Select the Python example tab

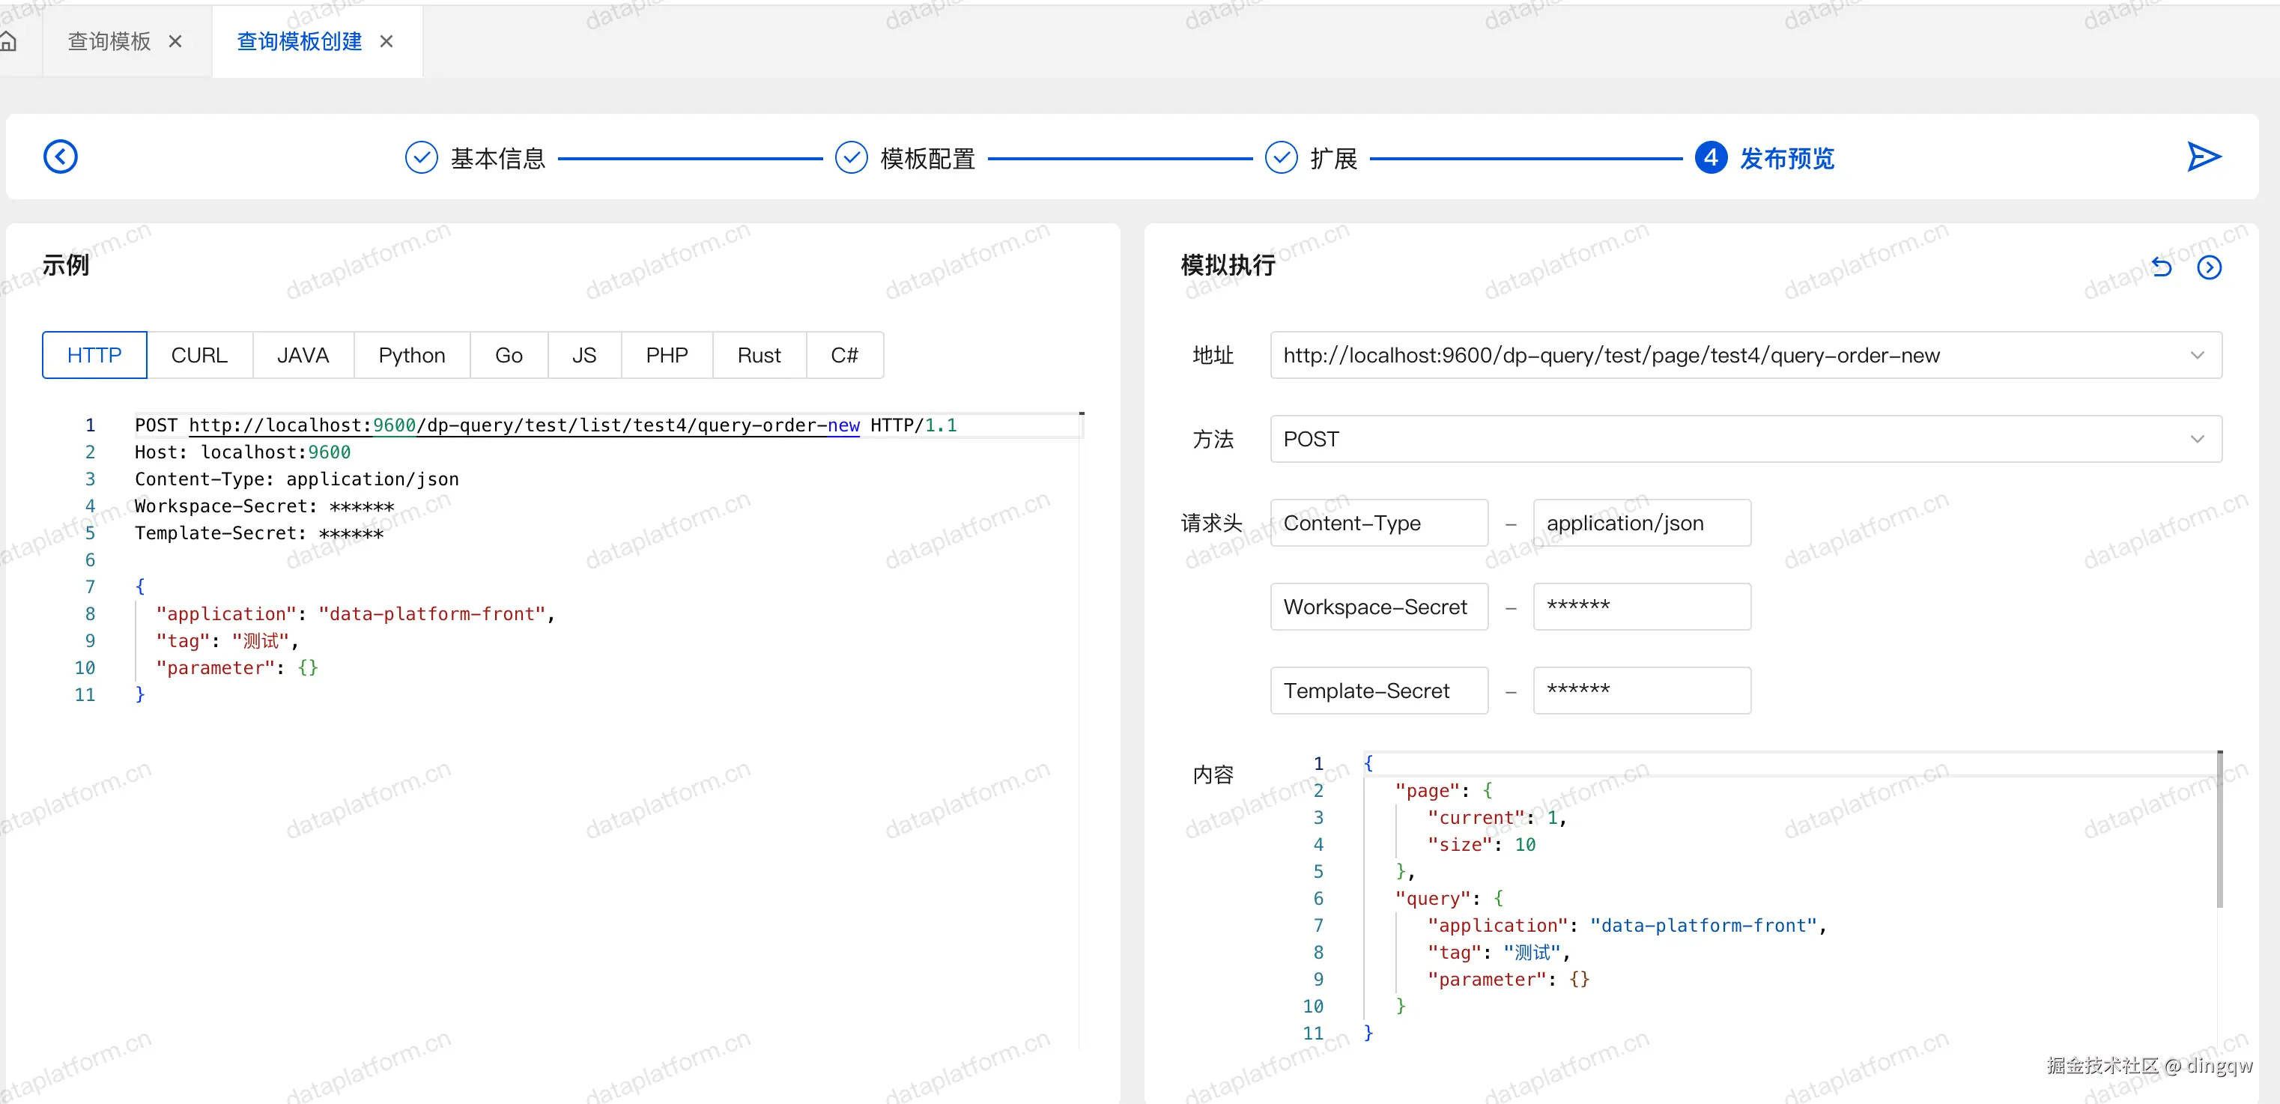click(x=411, y=355)
